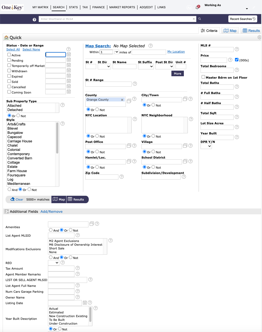The height and width of the screenshot is (332, 262).
Task: Click the Recent Searches button
Action: pos(243,19)
